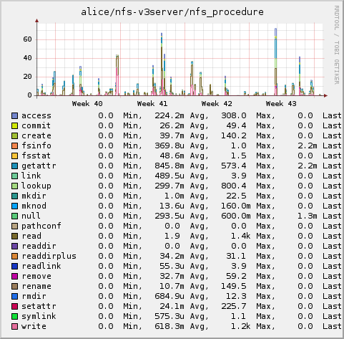Viewport: 344px width, 339px height.
Task: Click the getattr legend color swatch
Action: tap(14, 166)
